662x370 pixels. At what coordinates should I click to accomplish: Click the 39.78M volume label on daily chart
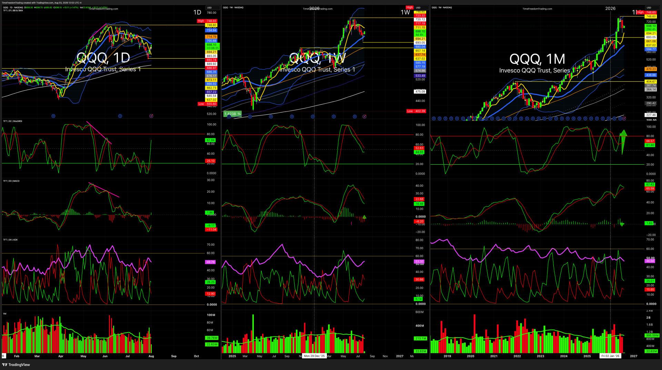coord(212,338)
